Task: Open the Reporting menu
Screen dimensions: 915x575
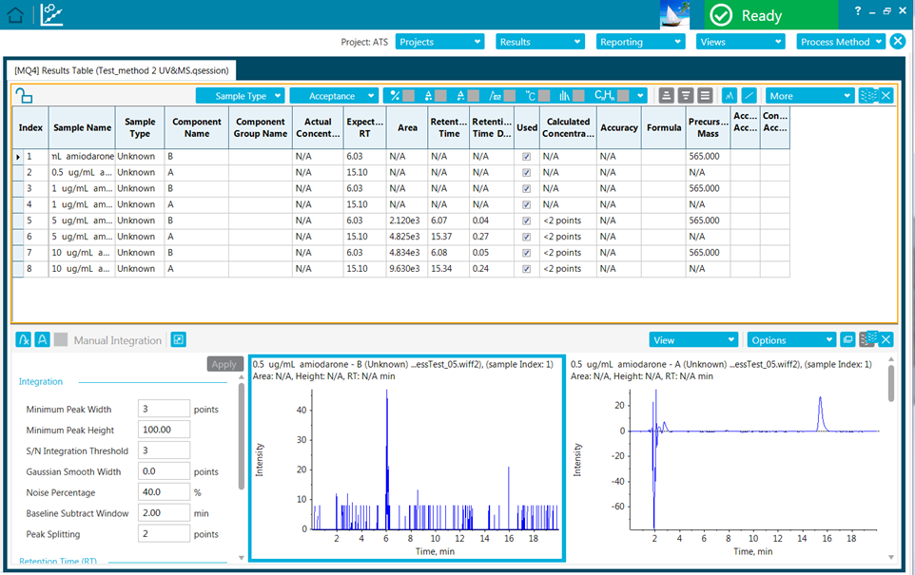Action: point(639,41)
